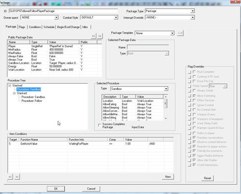Switch to the Conditions tab
Image resolution: width=241 pixels, height=194 pixels.
tap(35, 27)
